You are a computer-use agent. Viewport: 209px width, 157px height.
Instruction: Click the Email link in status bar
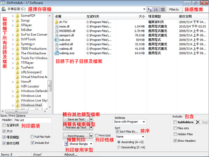38,155
